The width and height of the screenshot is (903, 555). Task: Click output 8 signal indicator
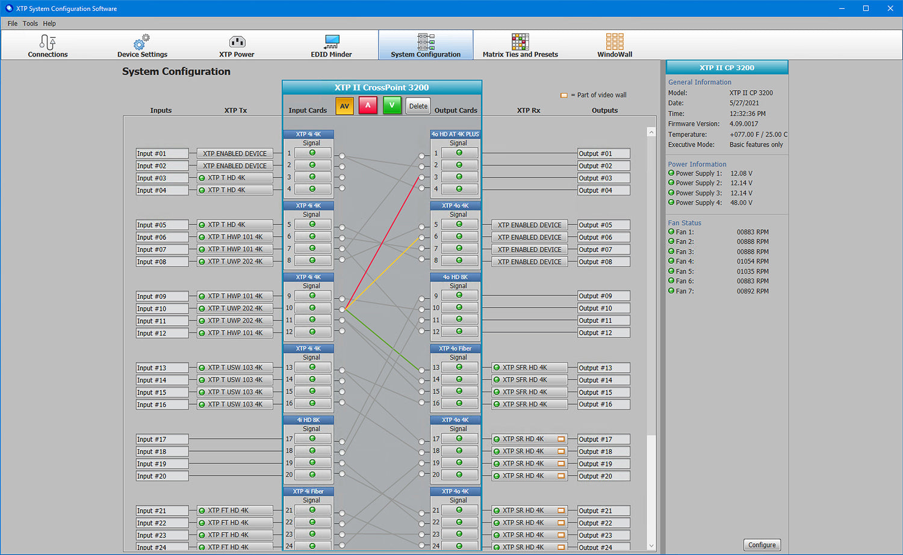pos(459,260)
